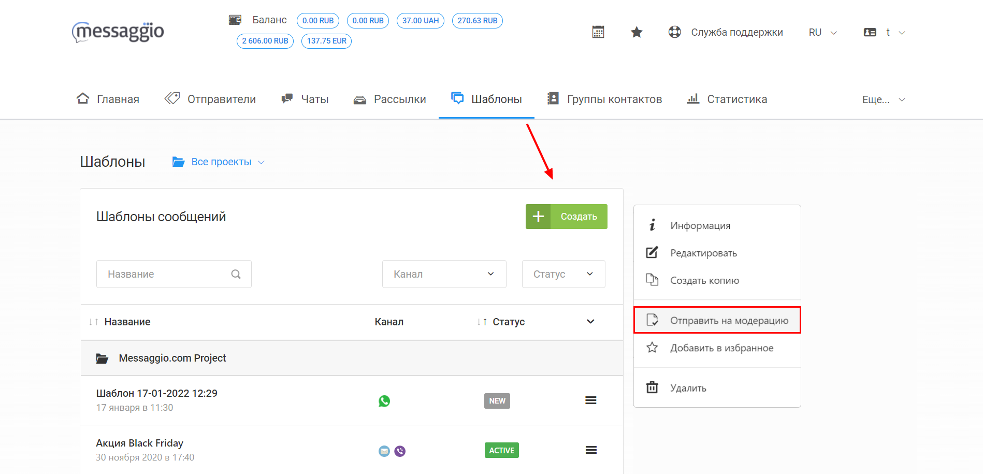Click the Messaggio.com Project group row
Screen dimensions: 983x474
[352, 358]
